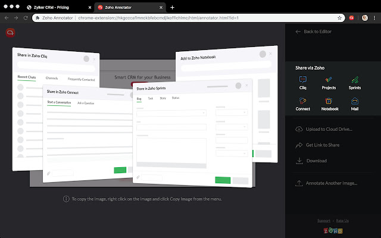Open the Support link
Image resolution: width=381 pixels, height=238 pixels.
pos(323,221)
